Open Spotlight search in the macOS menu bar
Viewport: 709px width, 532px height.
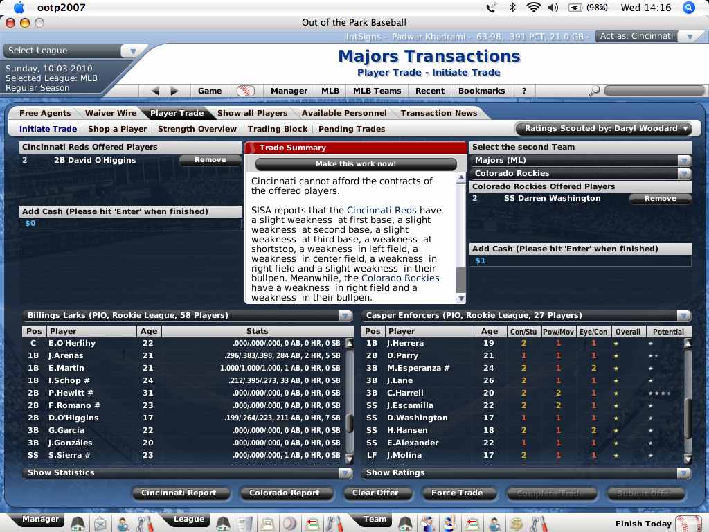point(689,8)
